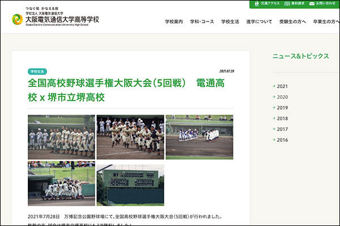Click the open-book brochure icon

tap(287, 4)
